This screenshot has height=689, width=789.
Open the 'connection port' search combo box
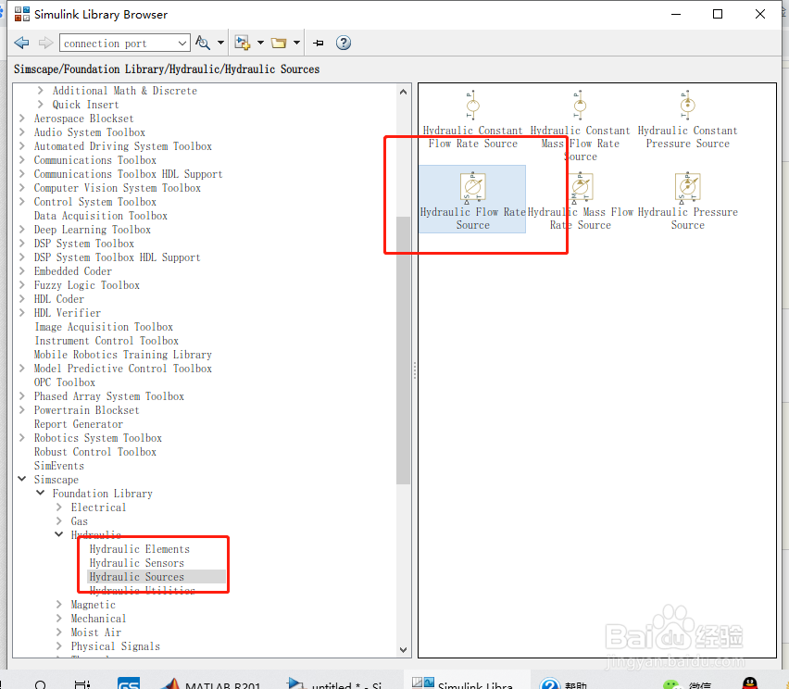coord(125,43)
